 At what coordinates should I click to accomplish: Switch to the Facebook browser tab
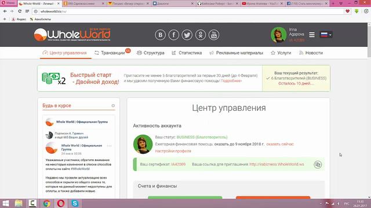[307, 3]
